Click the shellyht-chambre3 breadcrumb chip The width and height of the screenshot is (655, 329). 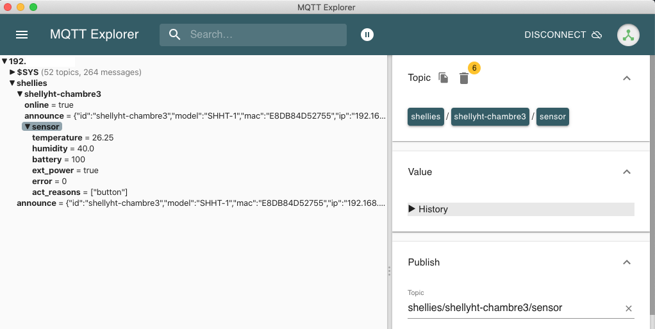[x=490, y=117]
